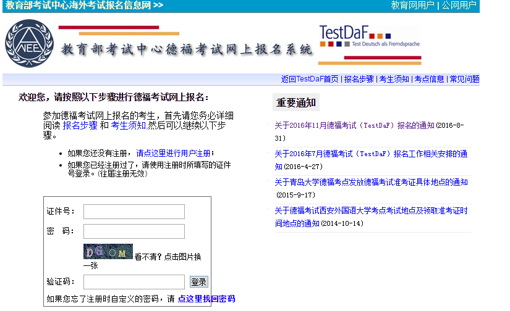Screen dimensions: 510x311
Task: Open 常见问题 in the navigation bar
Action: (464, 79)
